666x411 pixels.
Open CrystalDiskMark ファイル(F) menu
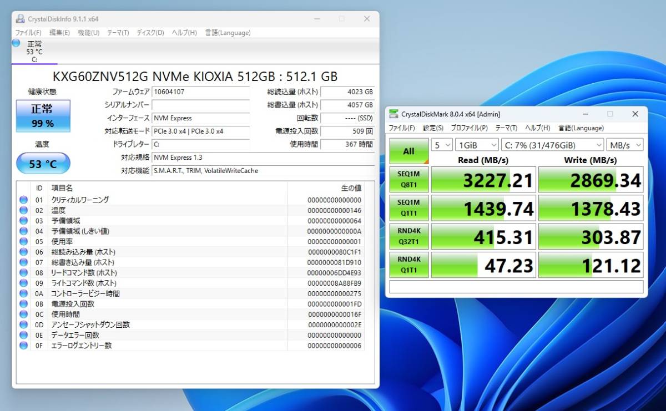[x=402, y=128]
